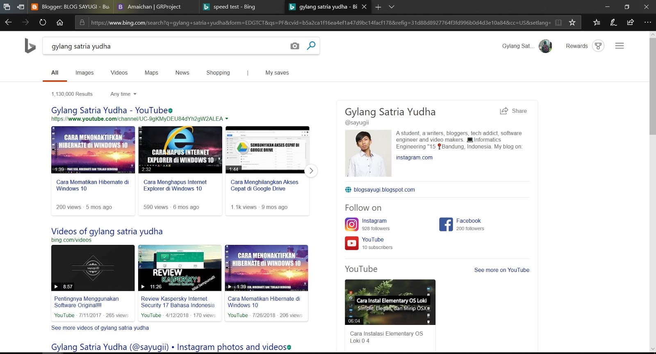Select the Videos search tab
The image size is (656, 354).
[119, 73]
